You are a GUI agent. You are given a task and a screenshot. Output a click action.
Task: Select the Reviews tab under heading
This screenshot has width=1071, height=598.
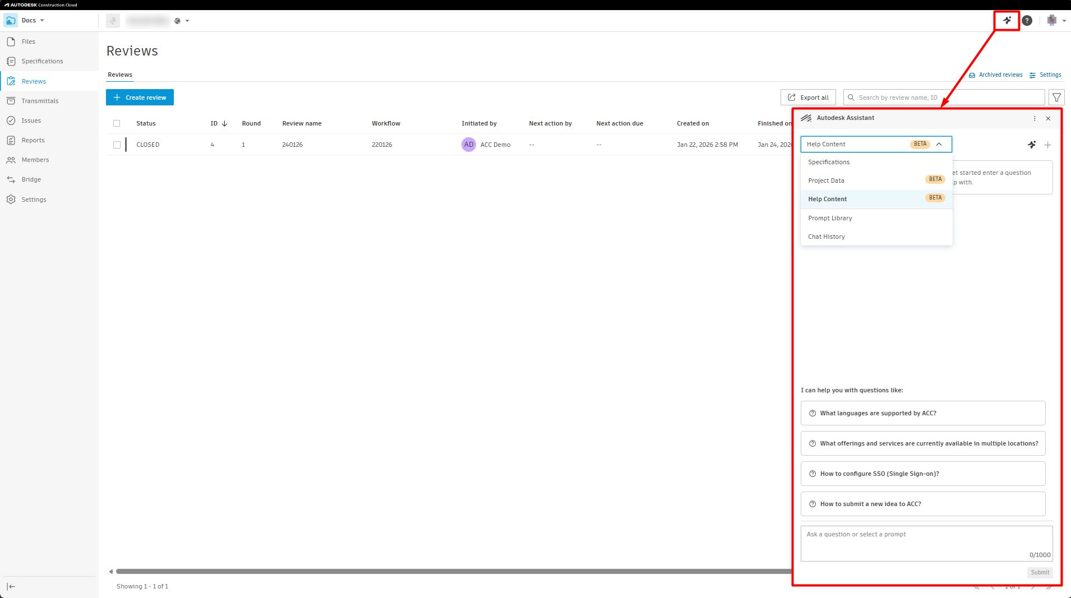tap(120, 75)
